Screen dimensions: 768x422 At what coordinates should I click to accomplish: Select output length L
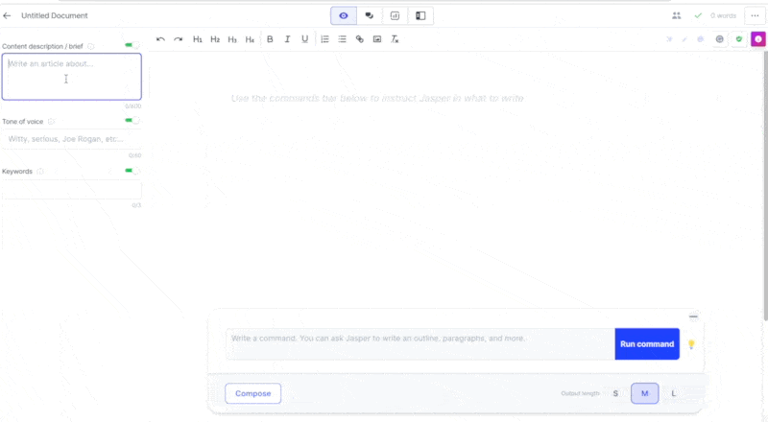(674, 393)
